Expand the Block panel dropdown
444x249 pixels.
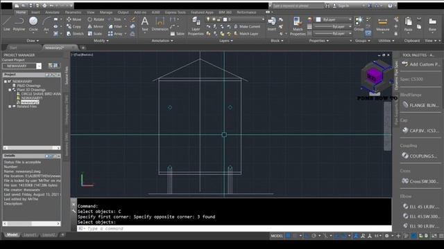(277, 41)
